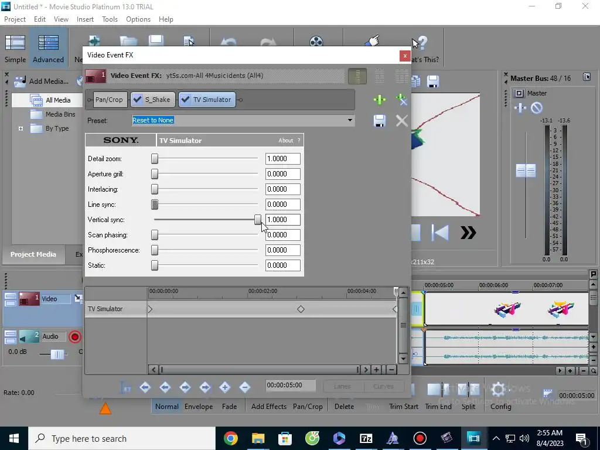Screen dimensions: 600x450
Task: Select the Envelope tool button
Action: [198, 407]
